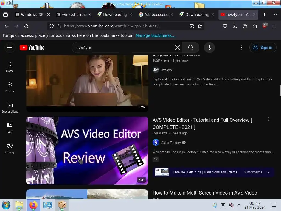
Task: Open the Skills Factory channel name
Action: 171,143
